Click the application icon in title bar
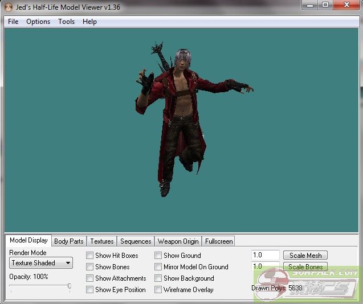The width and height of the screenshot is (363, 304). click(x=9, y=7)
